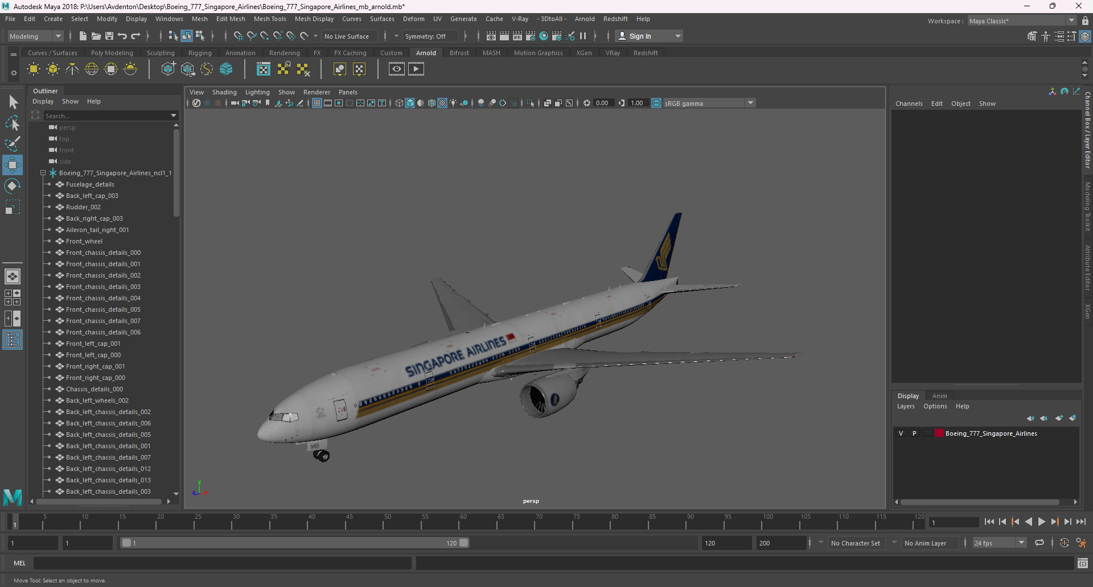Viewport: 1093px width, 587px height.
Task: Open Channels menu in Channel Box
Action: (x=909, y=104)
